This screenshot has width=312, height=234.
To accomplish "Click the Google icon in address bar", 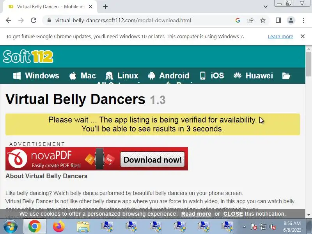I will click(x=238, y=20).
